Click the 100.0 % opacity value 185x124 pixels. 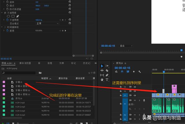point(39,20)
